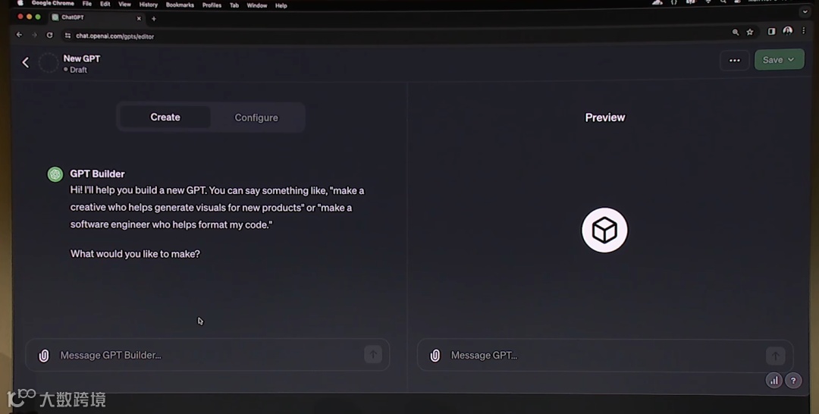
Task: Open the Tab menu
Action: click(x=234, y=5)
